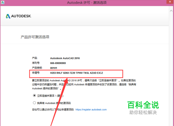Image resolution: width=174 pixels, height=126 pixels.
Task: Click the Autodesk app icon in the title bar
Action: click(2, 2)
